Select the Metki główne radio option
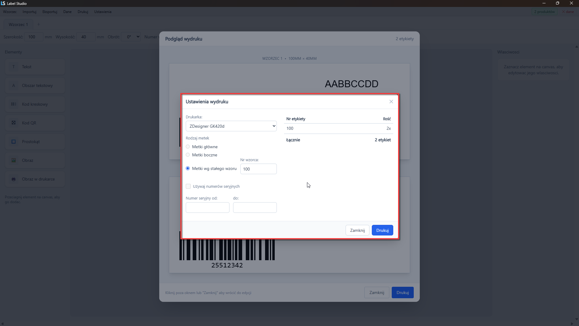Screen dimensions: 579x326 188,147
